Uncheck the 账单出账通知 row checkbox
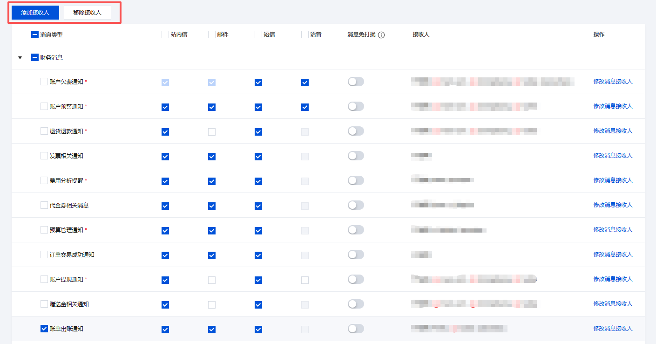 (44, 329)
